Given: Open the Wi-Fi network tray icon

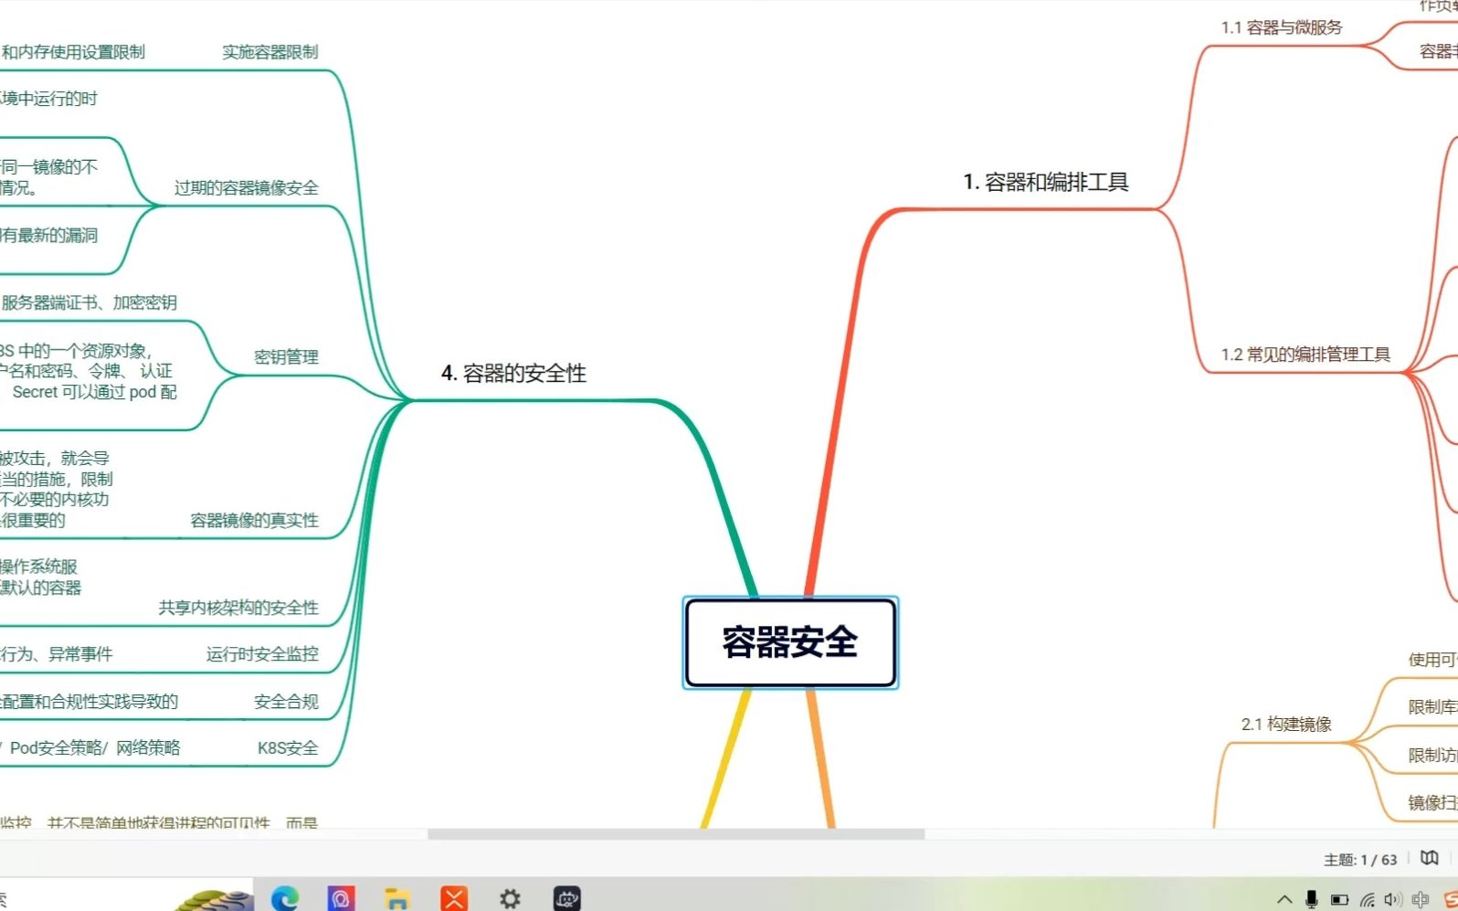Looking at the screenshot, I should point(1367,900).
